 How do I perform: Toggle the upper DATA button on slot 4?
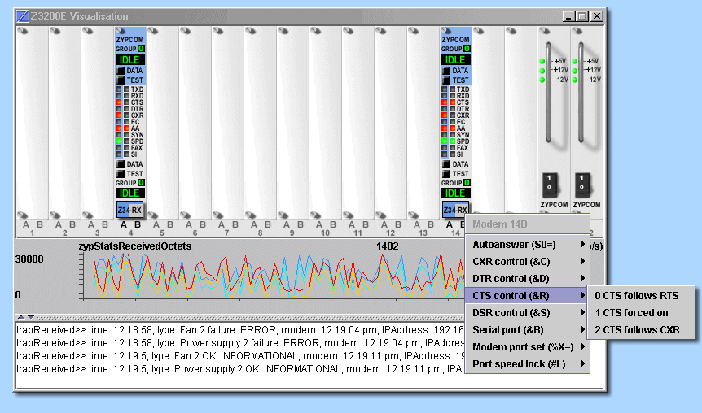(x=121, y=71)
